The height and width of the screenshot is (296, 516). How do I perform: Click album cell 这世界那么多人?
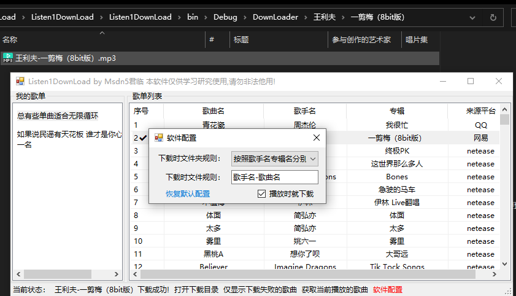397,163
